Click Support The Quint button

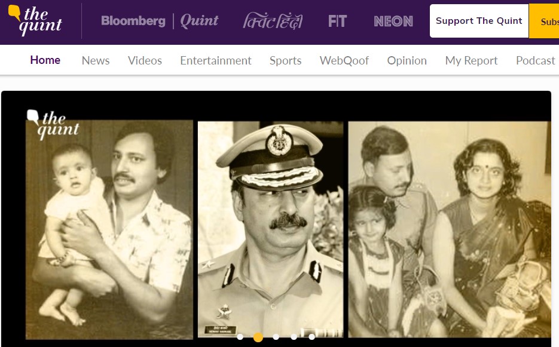479,21
